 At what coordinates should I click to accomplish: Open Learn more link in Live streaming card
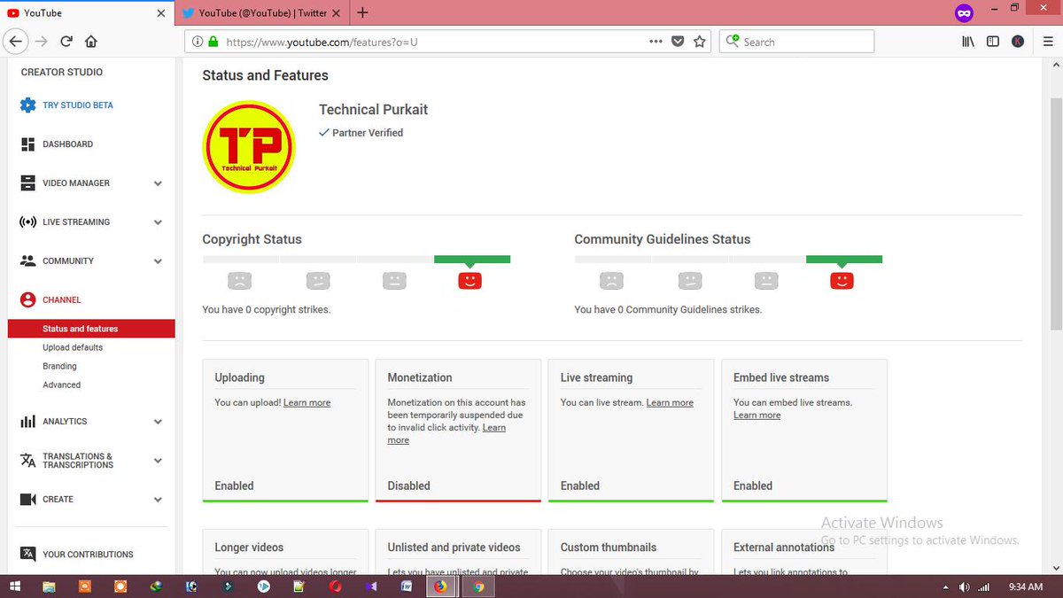coord(670,403)
